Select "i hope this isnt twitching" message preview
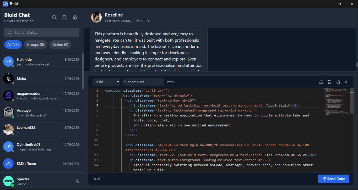 click(x=34, y=149)
